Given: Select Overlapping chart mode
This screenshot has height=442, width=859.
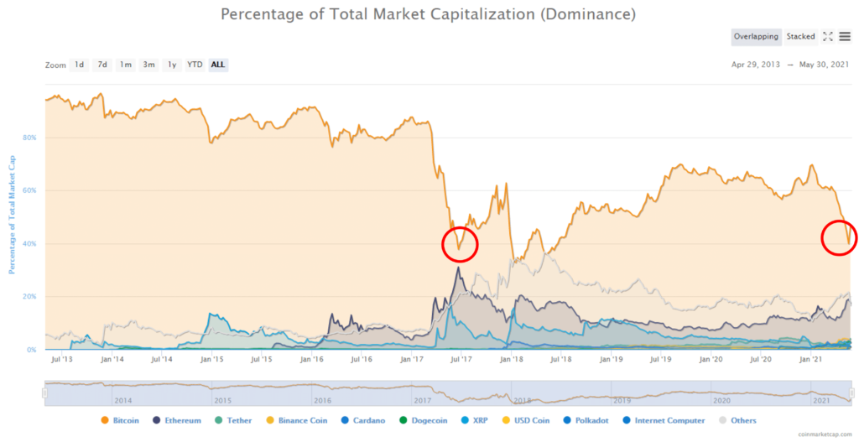Looking at the screenshot, I should point(756,37).
